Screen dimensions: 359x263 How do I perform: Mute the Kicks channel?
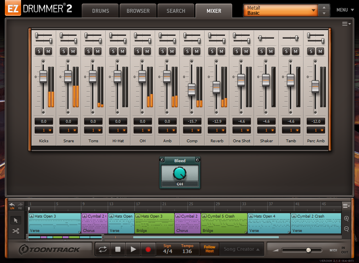(48, 51)
